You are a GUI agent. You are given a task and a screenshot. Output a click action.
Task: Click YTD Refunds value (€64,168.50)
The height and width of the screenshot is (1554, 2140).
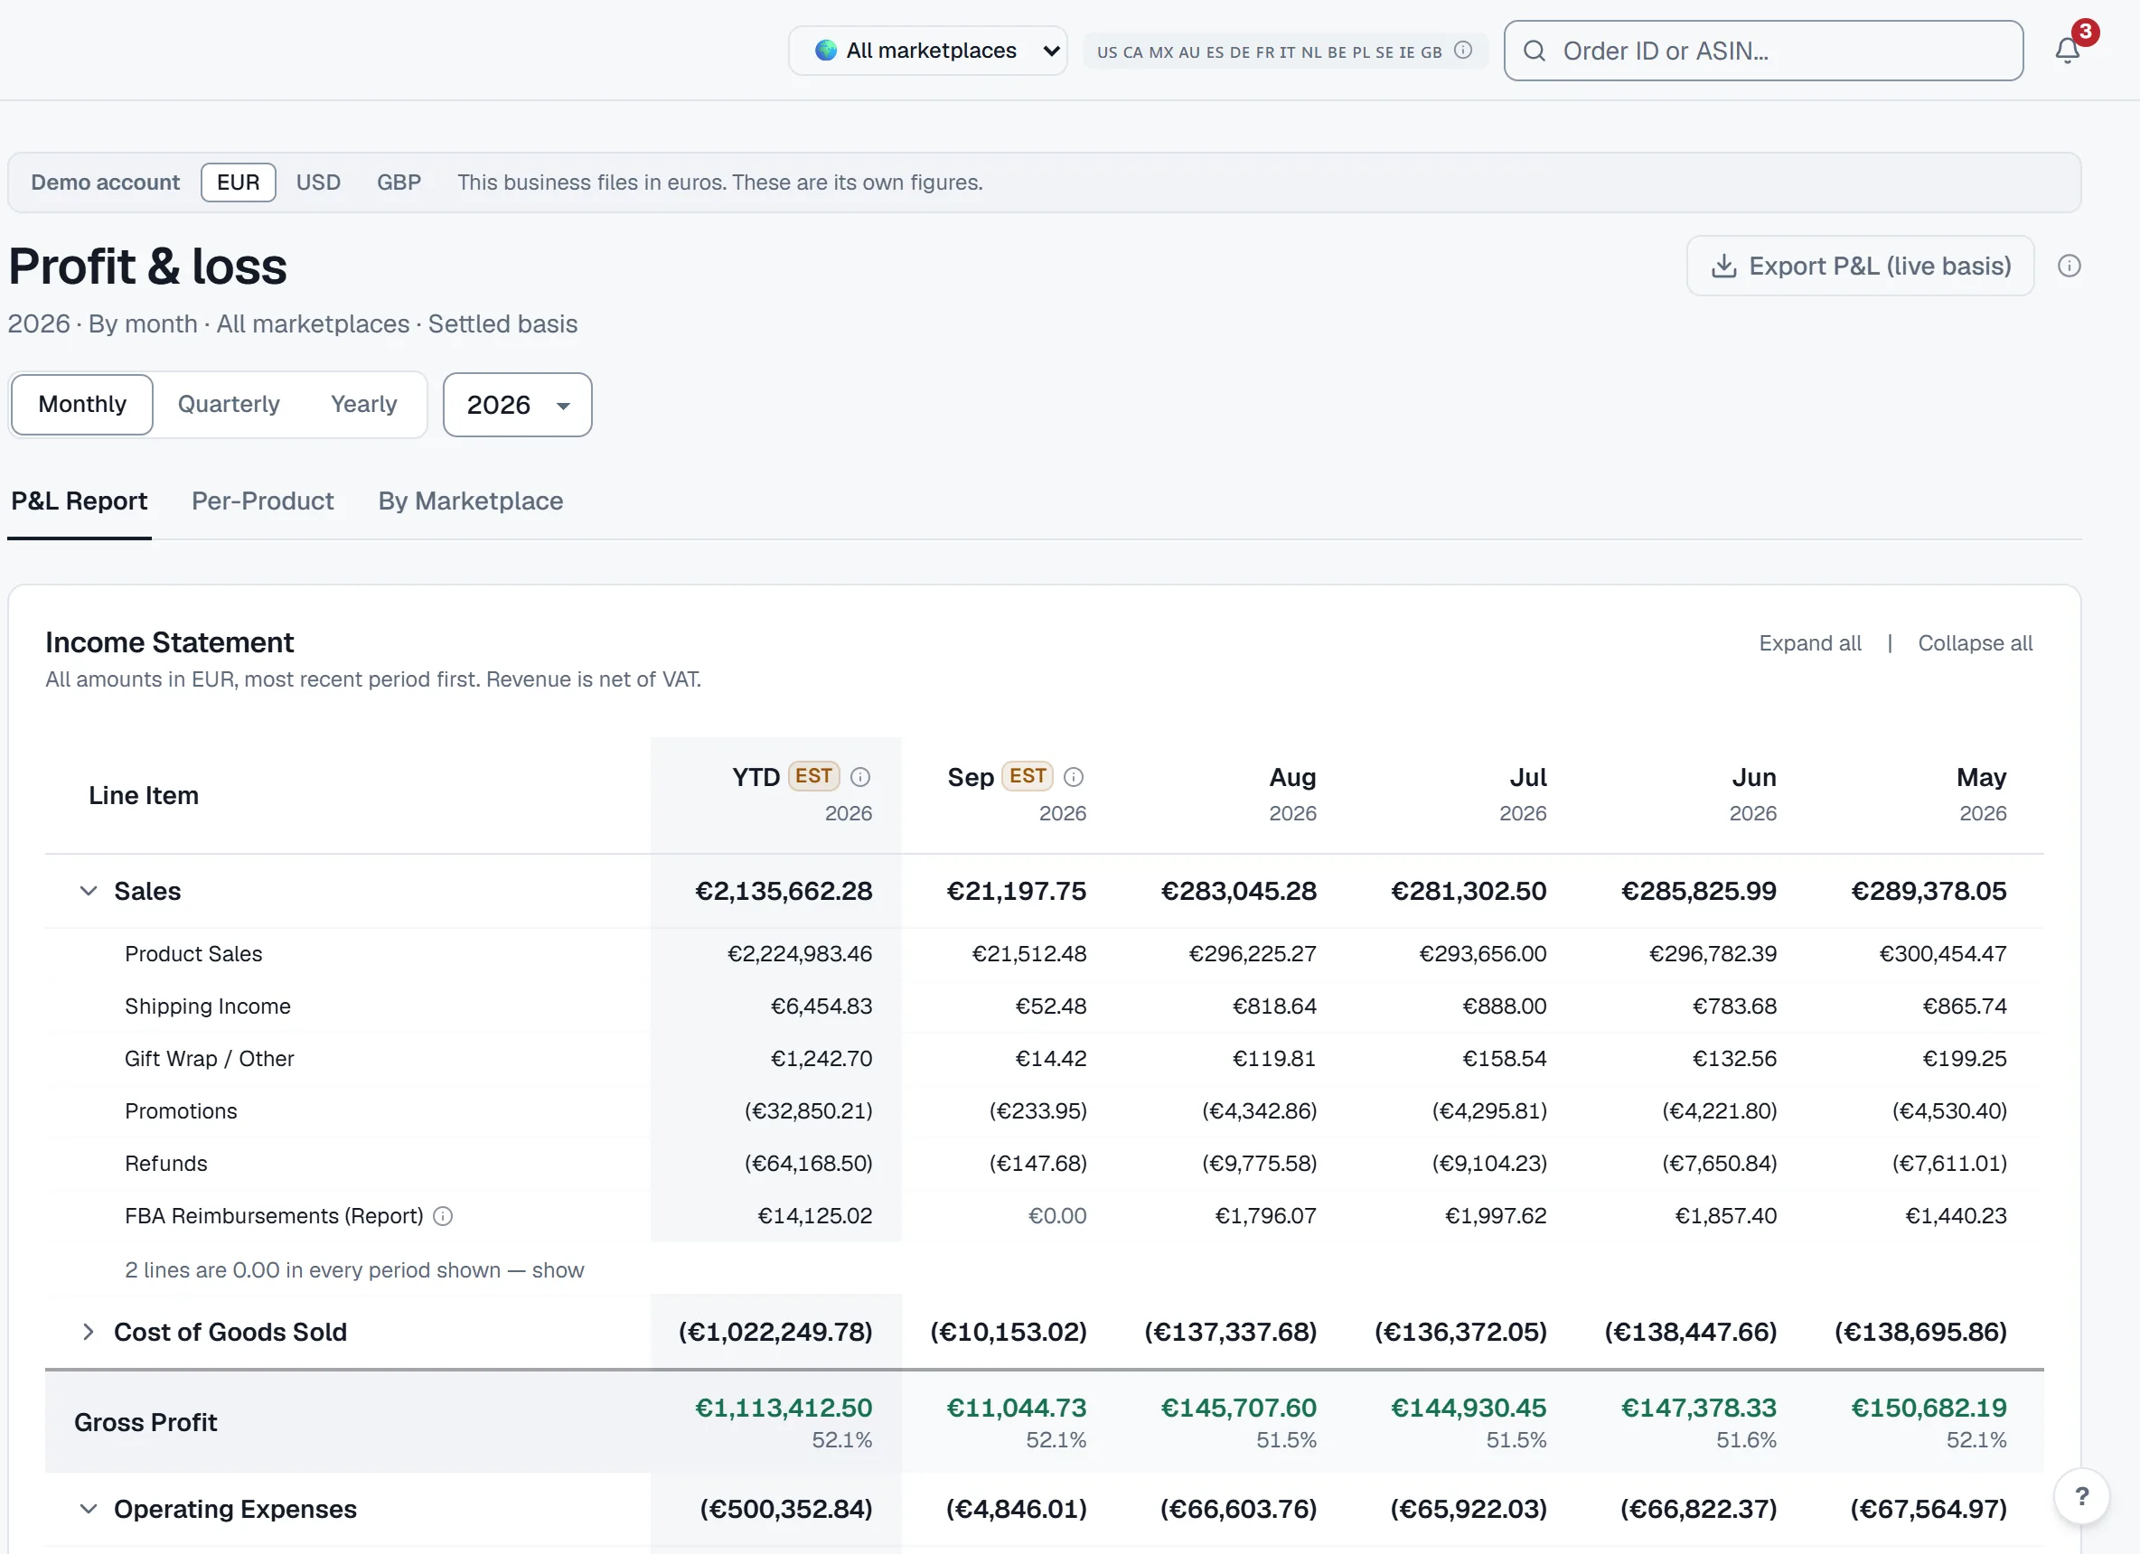tap(808, 1165)
